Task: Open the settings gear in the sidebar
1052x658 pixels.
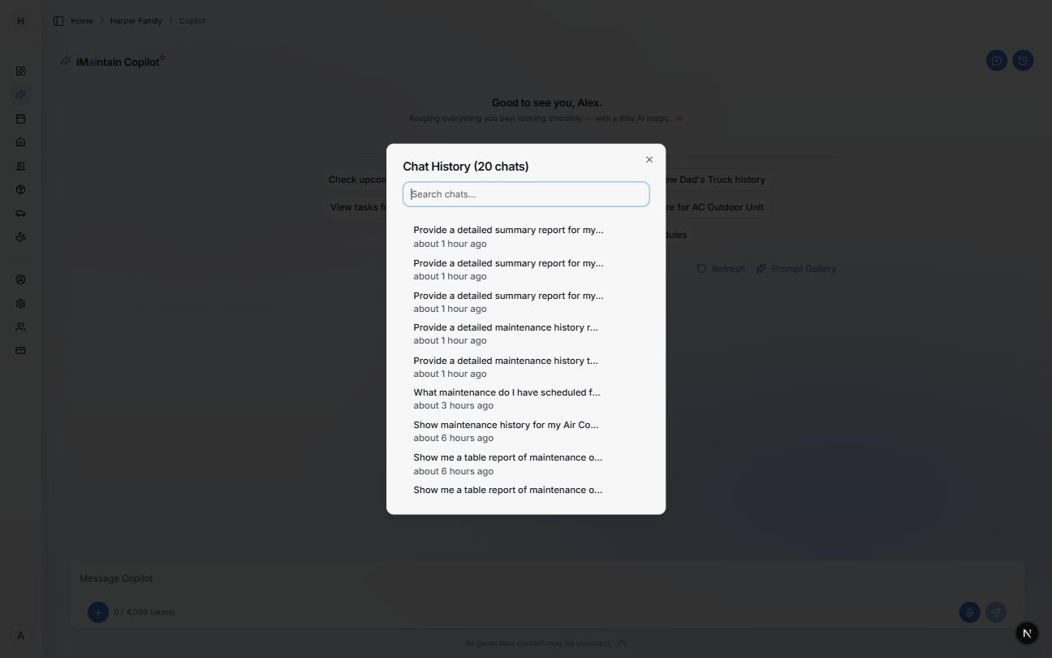Action: (20, 302)
